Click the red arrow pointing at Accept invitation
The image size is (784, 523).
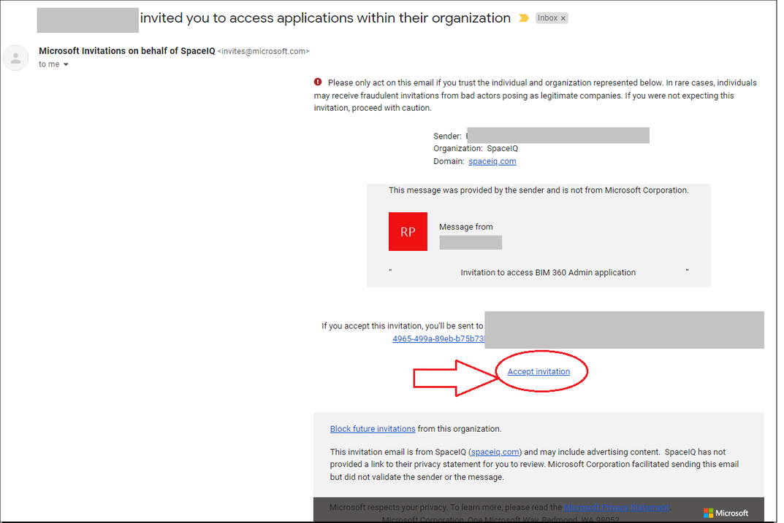coord(453,378)
